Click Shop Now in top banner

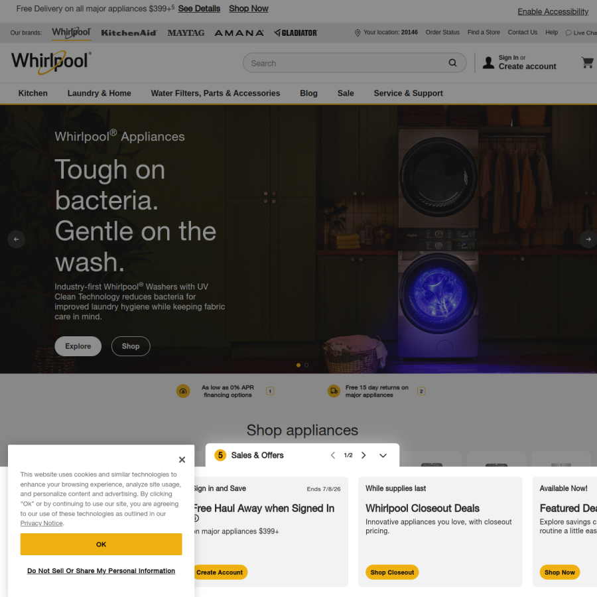pos(249,9)
